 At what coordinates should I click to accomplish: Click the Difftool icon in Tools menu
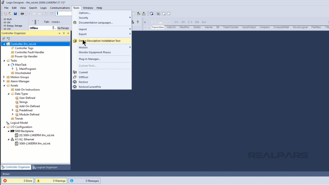(x=75, y=77)
